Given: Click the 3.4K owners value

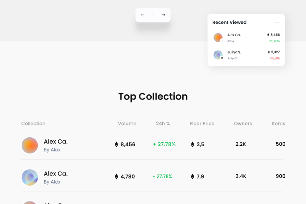Looking at the screenshot, I should [241, 176].
